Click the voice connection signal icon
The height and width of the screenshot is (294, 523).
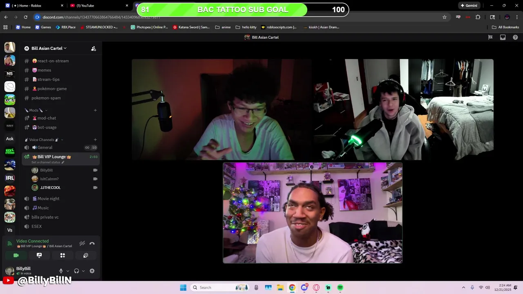(10, 244)
